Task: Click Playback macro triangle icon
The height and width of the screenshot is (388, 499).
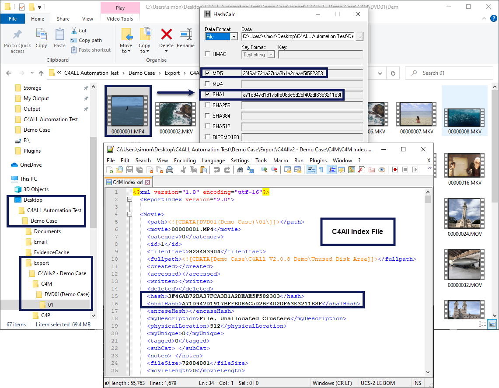Action: point(415,170)
